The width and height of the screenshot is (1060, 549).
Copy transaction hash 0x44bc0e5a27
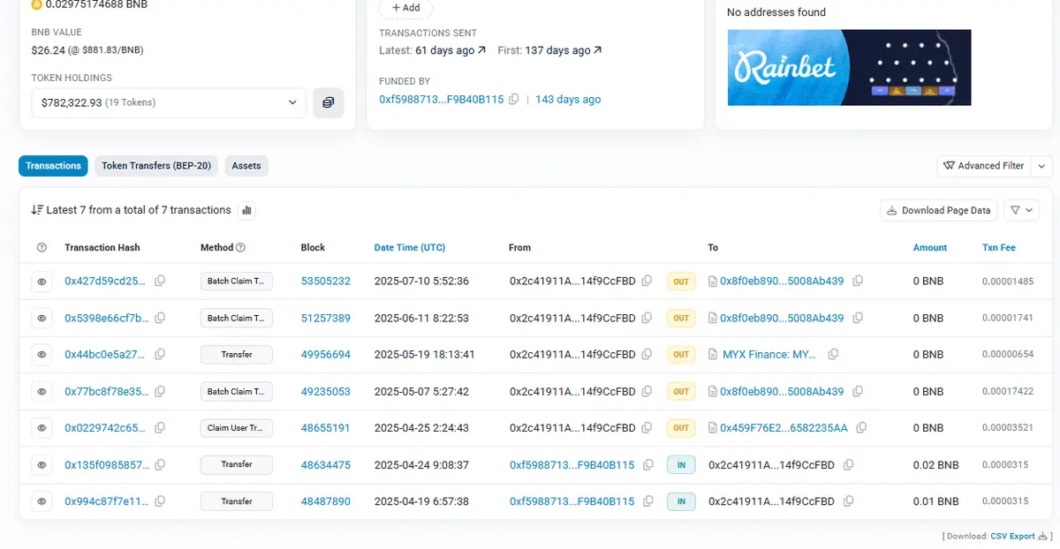coord(160,355)
